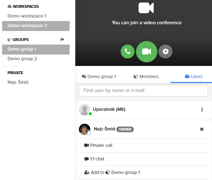Viewport: 212px width, 180px height.
Task: Open Demo workspace 1
Action: 27,16
